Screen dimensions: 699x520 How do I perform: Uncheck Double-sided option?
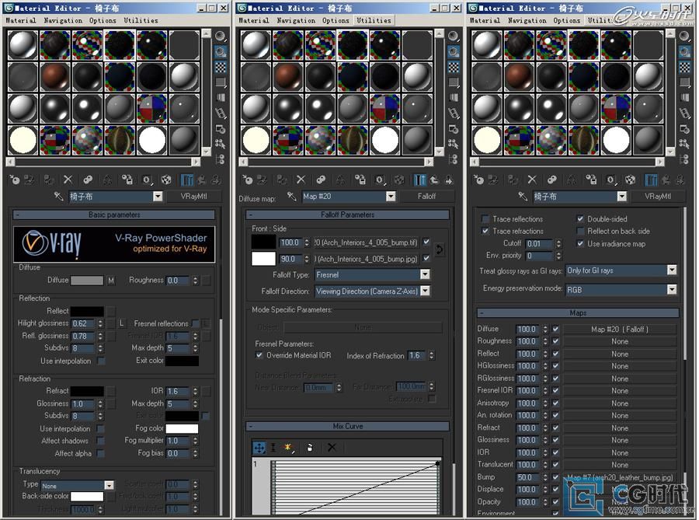[580, 219]
